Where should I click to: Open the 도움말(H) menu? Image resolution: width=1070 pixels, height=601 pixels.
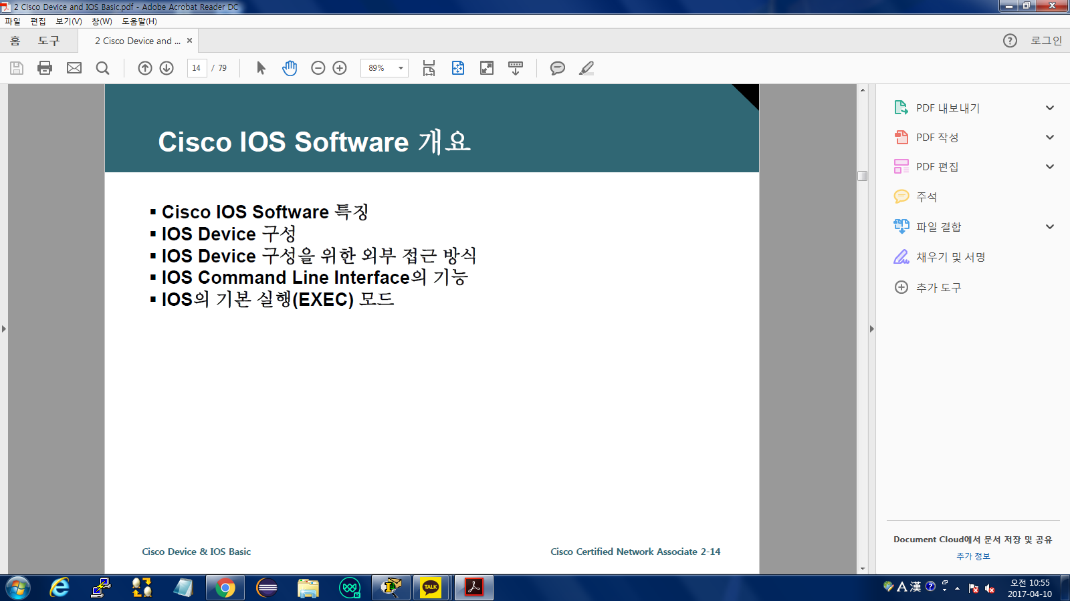pos(139,21)
